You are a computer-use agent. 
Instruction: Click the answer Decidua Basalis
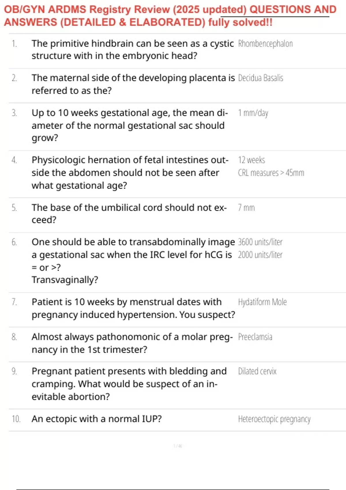point(261,78)
